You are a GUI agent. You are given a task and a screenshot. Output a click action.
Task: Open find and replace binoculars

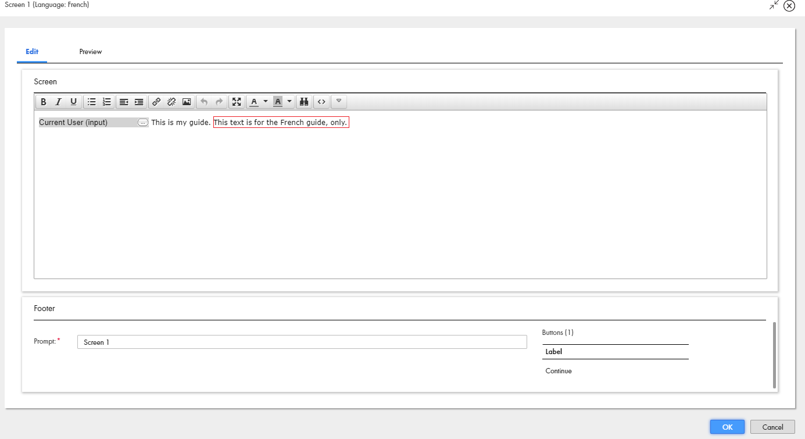[x=303, y=102]
